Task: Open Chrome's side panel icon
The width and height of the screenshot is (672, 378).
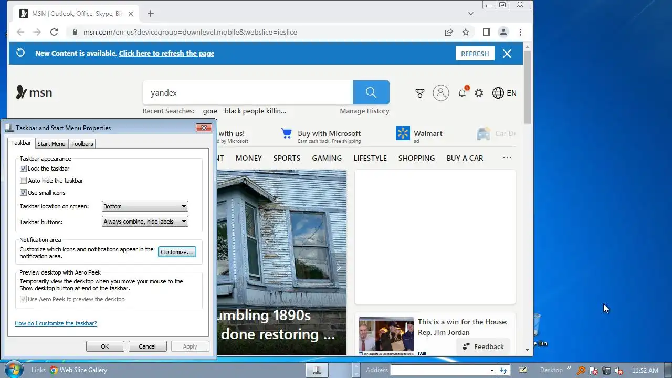Action: tap(486, 32)
